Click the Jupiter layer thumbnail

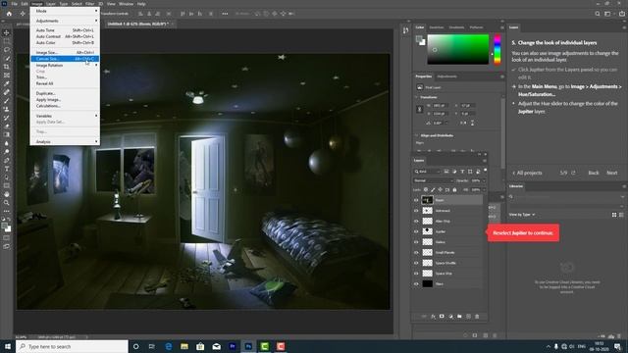coord(428,231)
